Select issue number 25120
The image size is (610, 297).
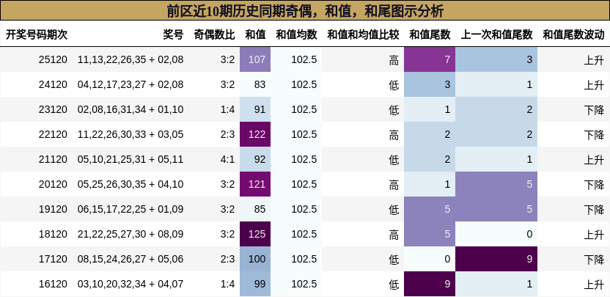(53, 59)
